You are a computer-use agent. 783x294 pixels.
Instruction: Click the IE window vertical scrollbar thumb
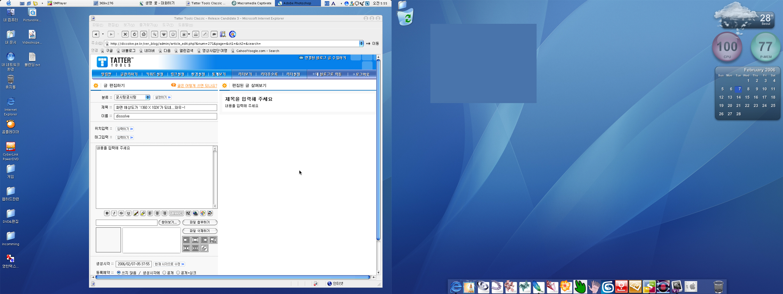(379, 150)
